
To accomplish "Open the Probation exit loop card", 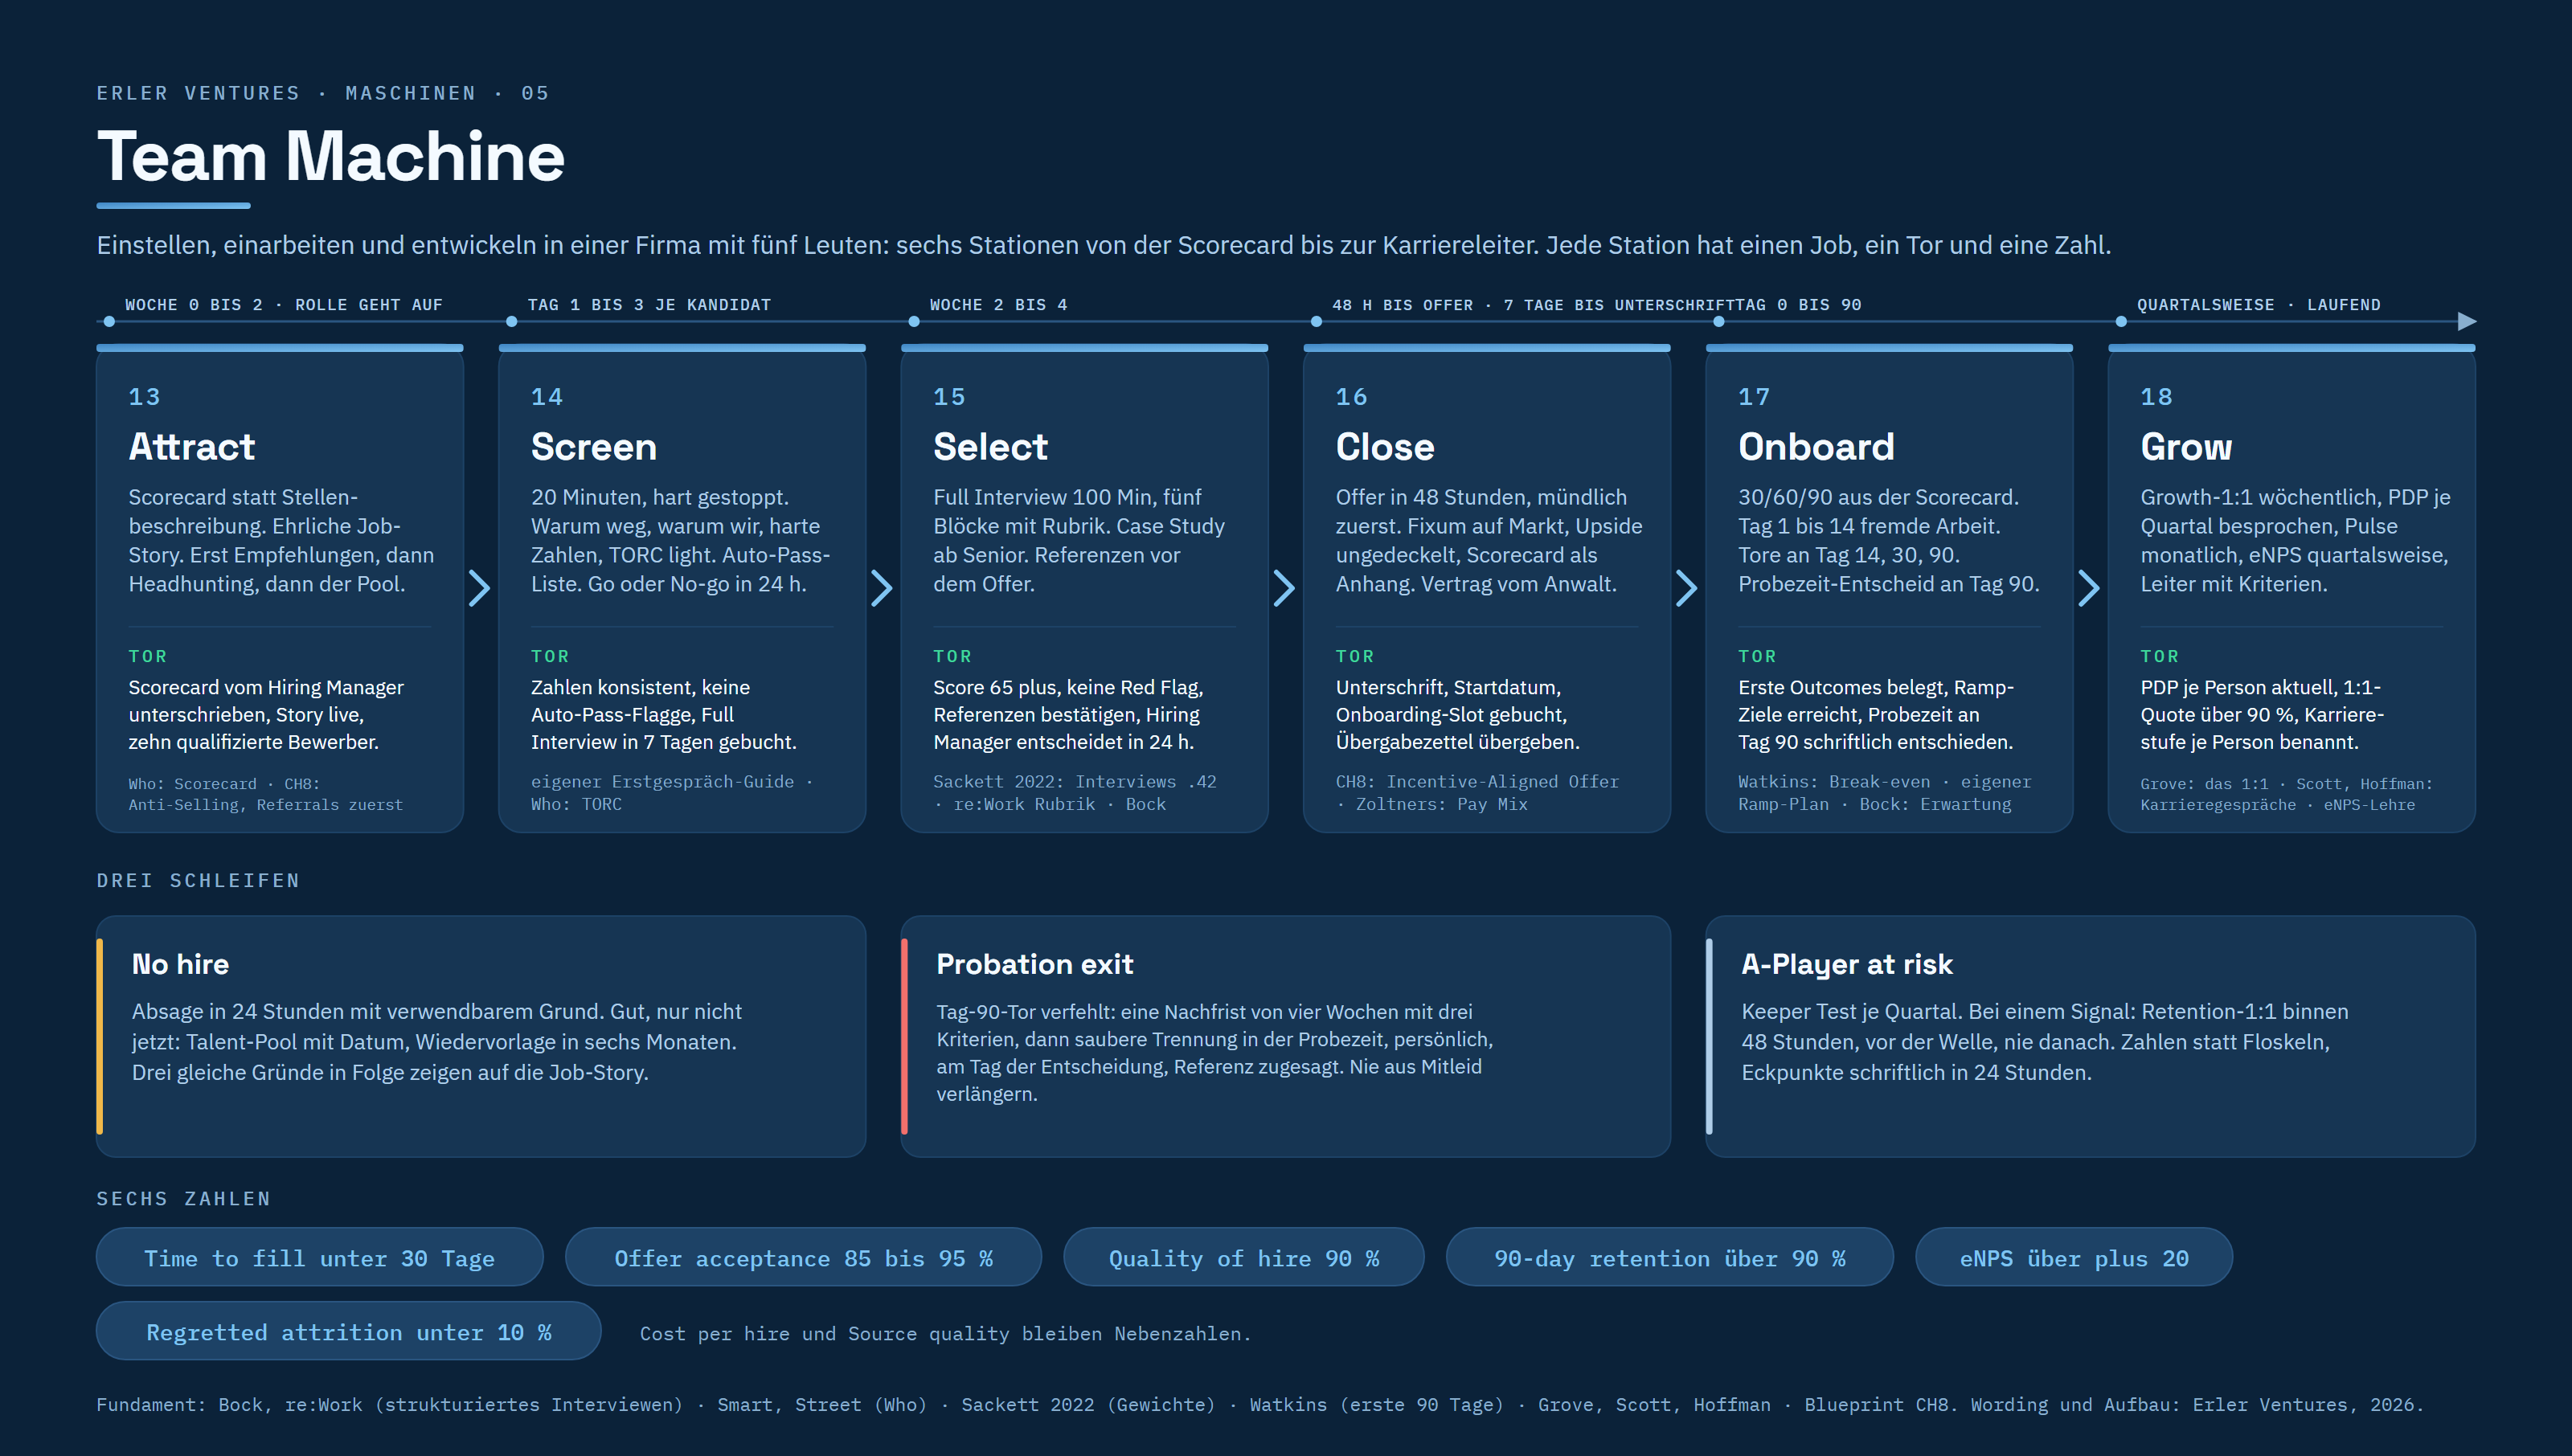I will (1285, 1036).
